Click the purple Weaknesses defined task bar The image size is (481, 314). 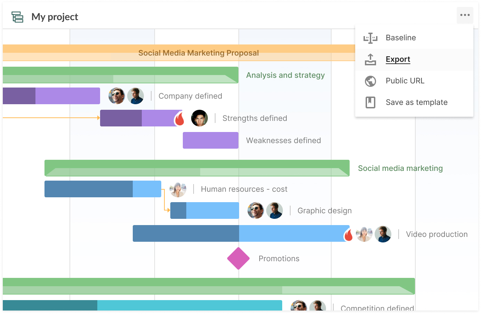tap(211, 140)
